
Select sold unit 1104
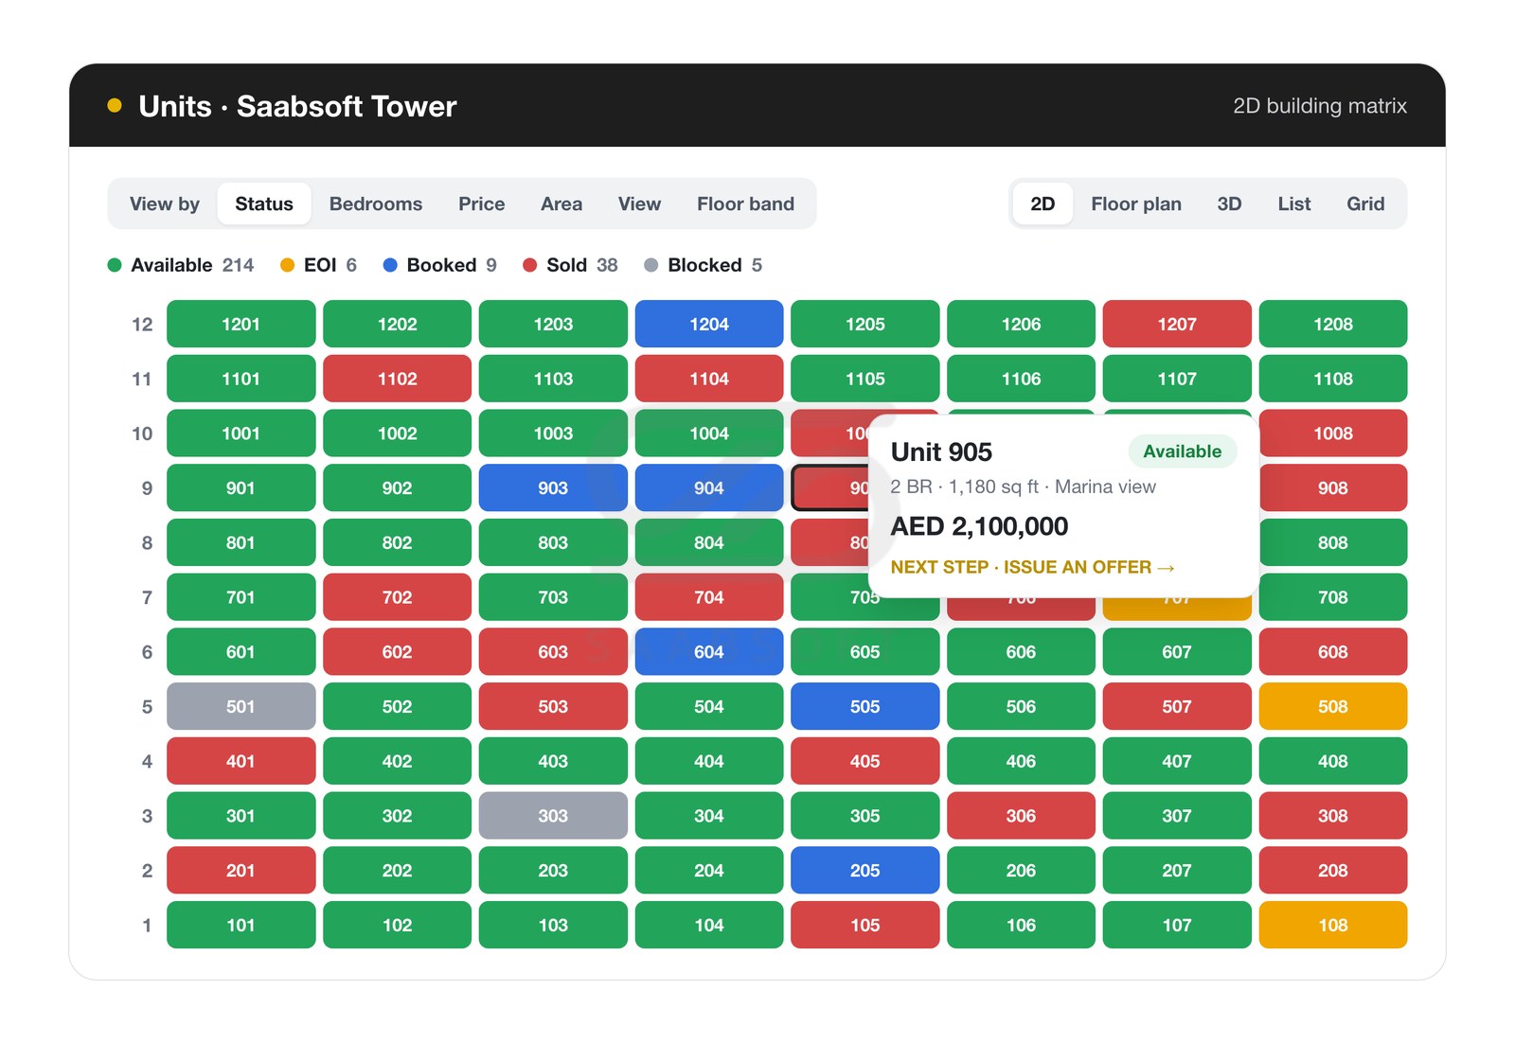(709, 379)
